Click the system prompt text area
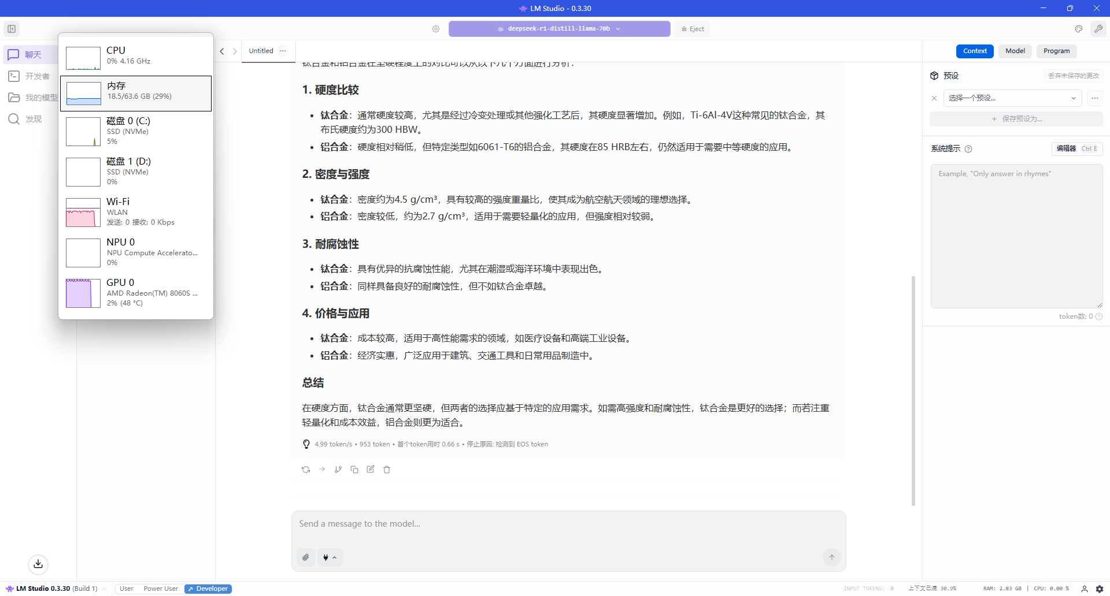 pos(1016,237)
